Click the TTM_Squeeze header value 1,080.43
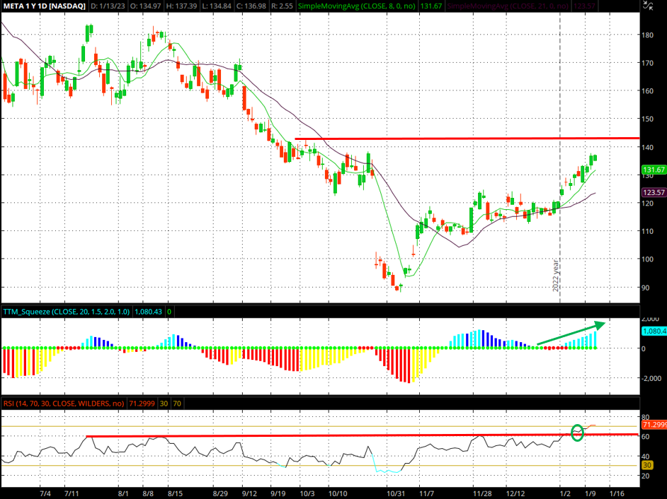This screenshot has width=667, height=499. pos(148,312)
